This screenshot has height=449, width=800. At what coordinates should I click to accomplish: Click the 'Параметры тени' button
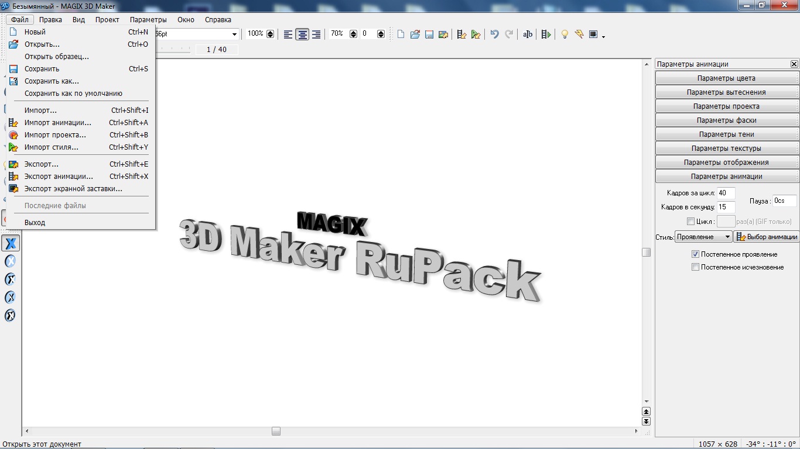(x=726, y=134)
